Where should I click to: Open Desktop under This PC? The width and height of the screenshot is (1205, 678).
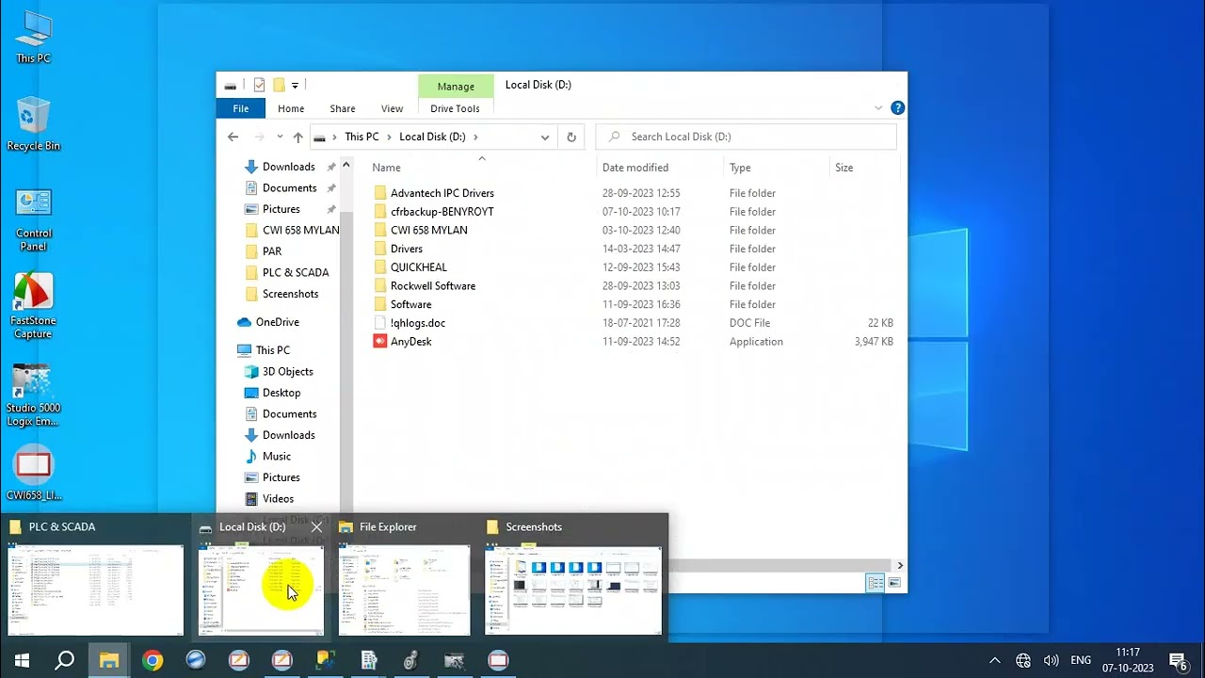coord(281,393)
